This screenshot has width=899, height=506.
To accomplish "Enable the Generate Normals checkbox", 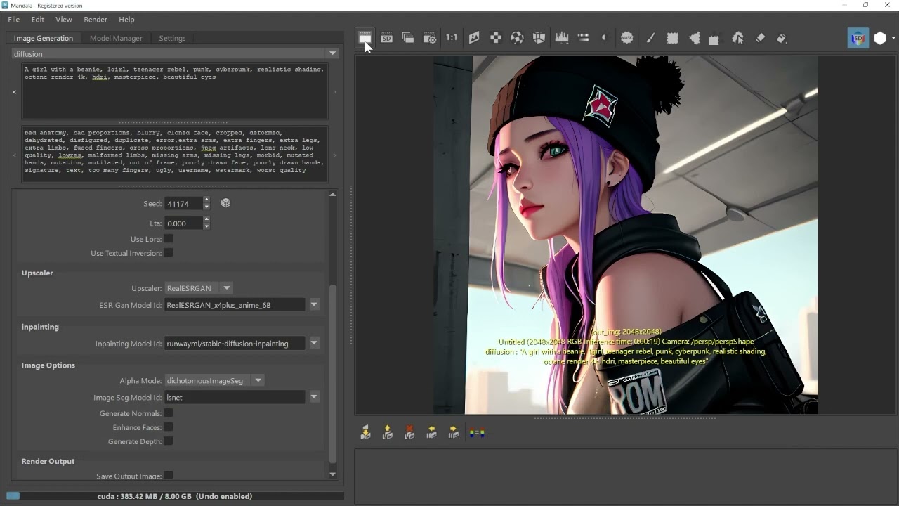I will (169, 413).
